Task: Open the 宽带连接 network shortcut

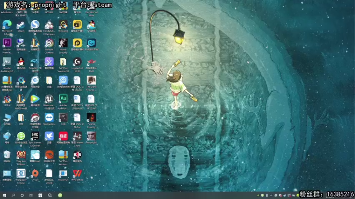Action: tap(21, 43)
